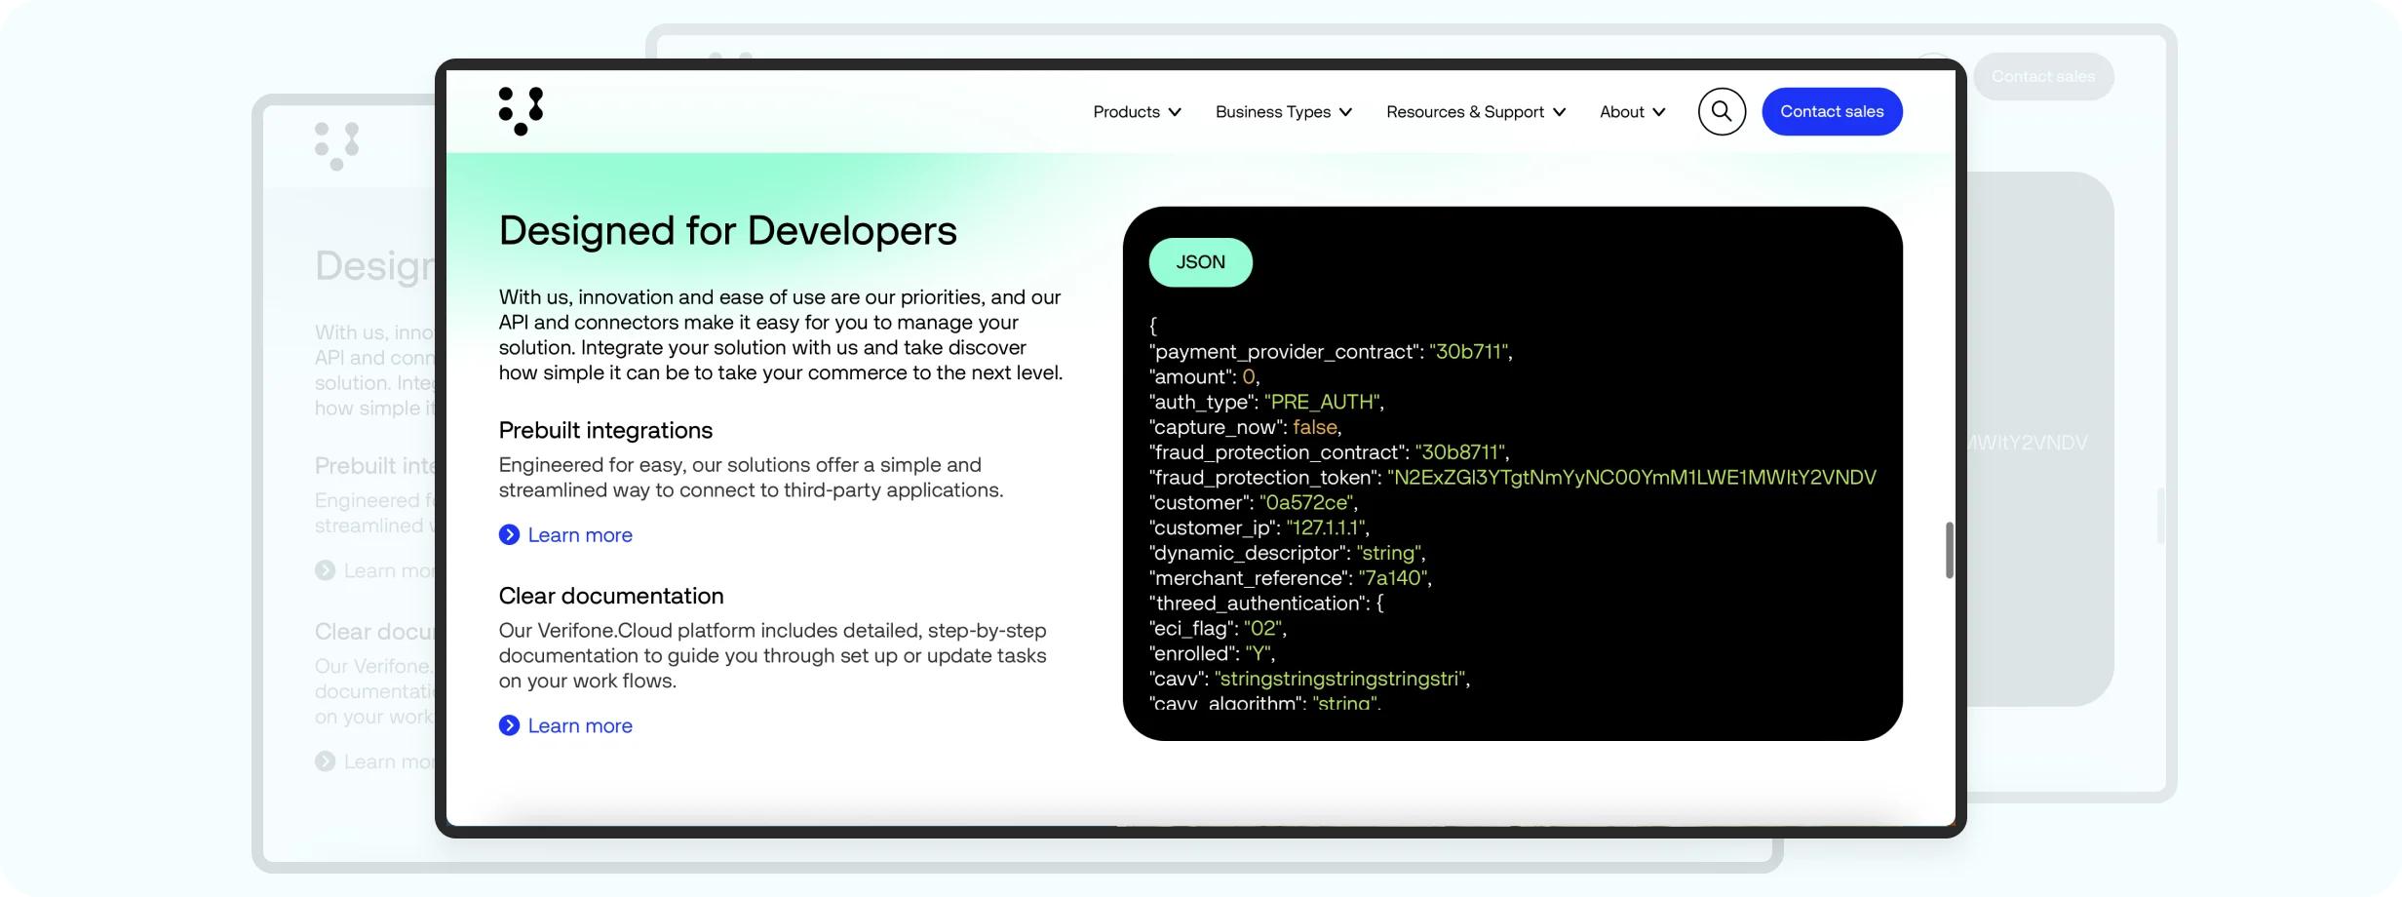Open the search magnifier icon
This screenshot has width=2402, height=897.
pyautogui.click(x=1722, y=111)
